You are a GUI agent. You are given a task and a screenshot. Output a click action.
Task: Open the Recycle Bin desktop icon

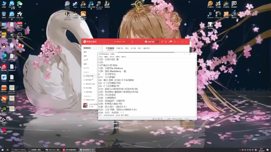[x=4, y=15]
